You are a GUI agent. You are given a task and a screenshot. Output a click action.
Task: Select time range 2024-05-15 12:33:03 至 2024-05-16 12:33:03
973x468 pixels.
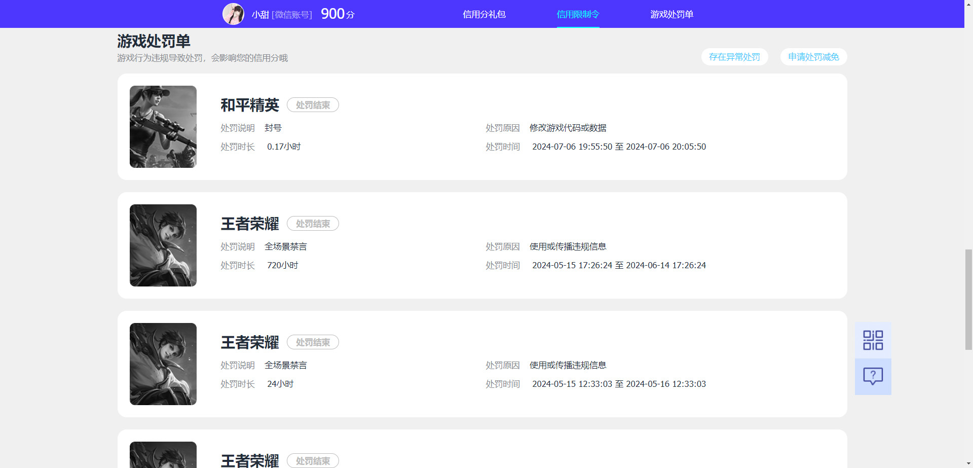point(619,384)
